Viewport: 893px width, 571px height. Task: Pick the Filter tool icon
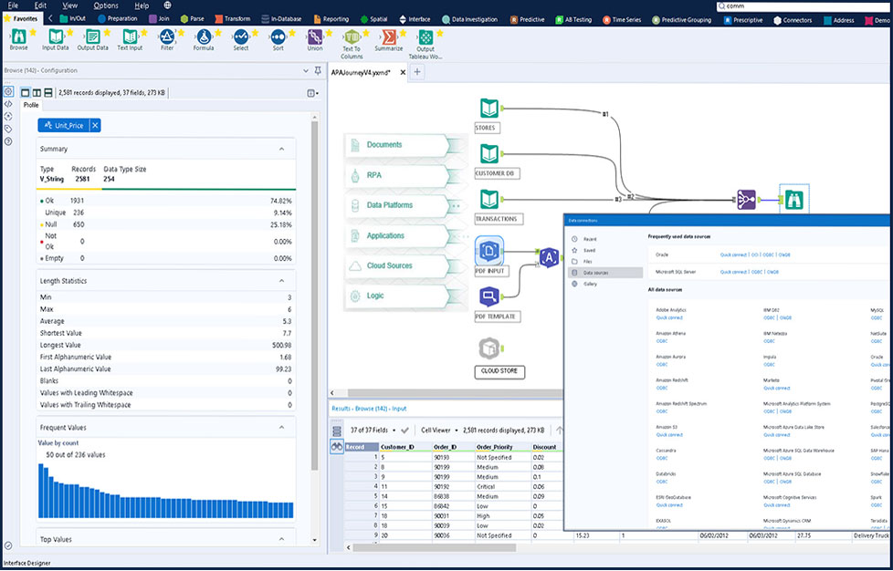coord(166,36)
